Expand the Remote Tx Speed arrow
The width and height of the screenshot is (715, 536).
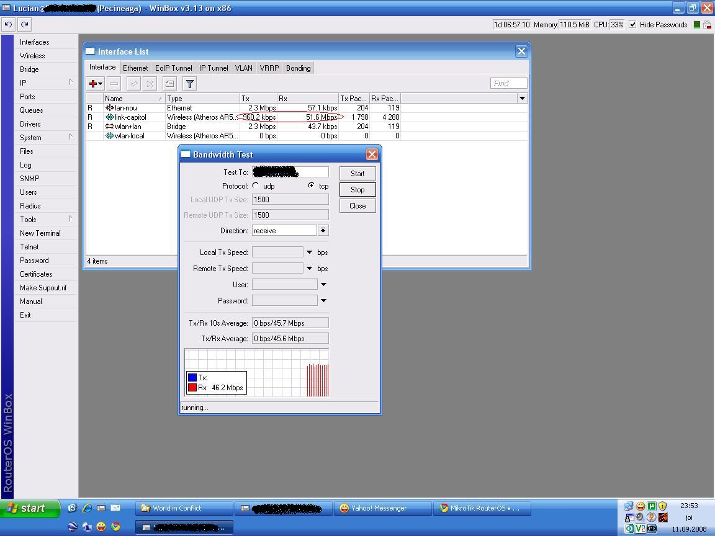pos(309,269)
